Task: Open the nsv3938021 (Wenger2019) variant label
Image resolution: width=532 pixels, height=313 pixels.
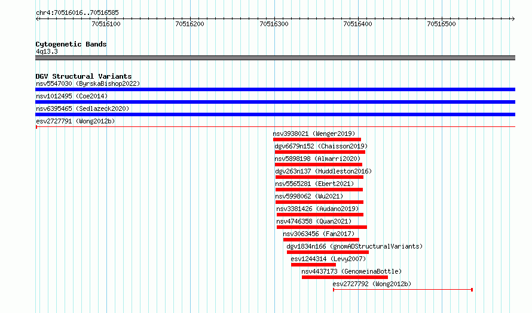Action: (x=314, y=134)
